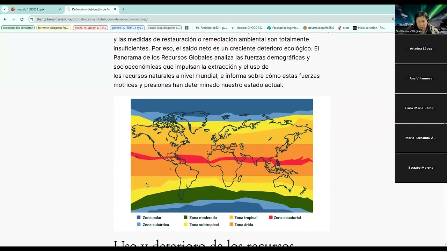This screenshot has width=447, height=251.
Task: Click the world climate zones map image
Action: point(222,155)
